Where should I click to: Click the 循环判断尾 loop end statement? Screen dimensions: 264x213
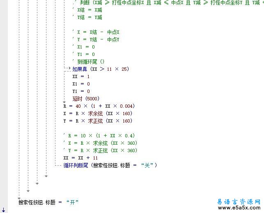click(x=110, y=165)
